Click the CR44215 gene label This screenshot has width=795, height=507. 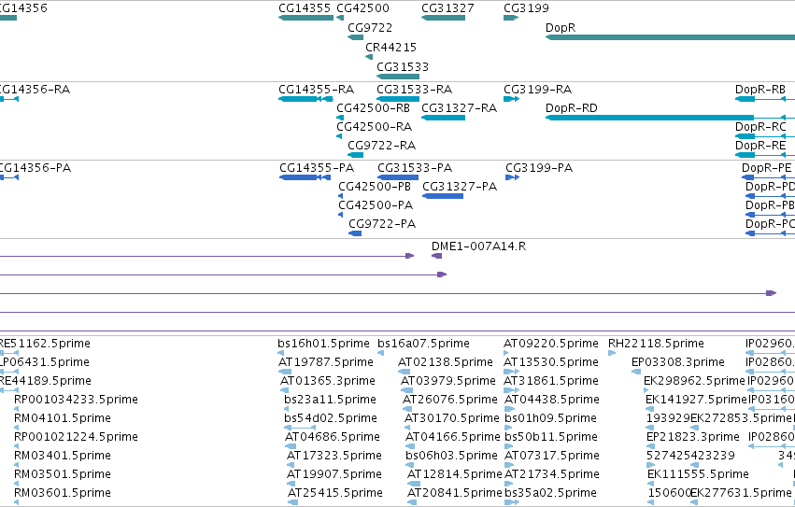click(x=390, y=47)
